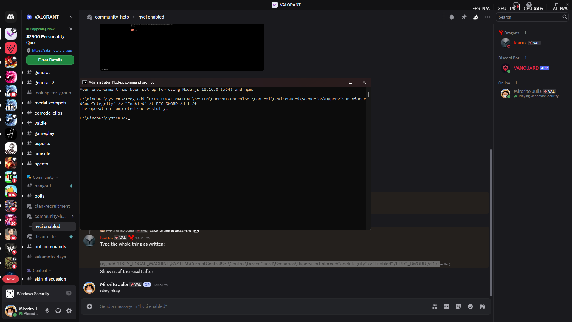Open the more options ellipsis menu

tap(488, 17)
